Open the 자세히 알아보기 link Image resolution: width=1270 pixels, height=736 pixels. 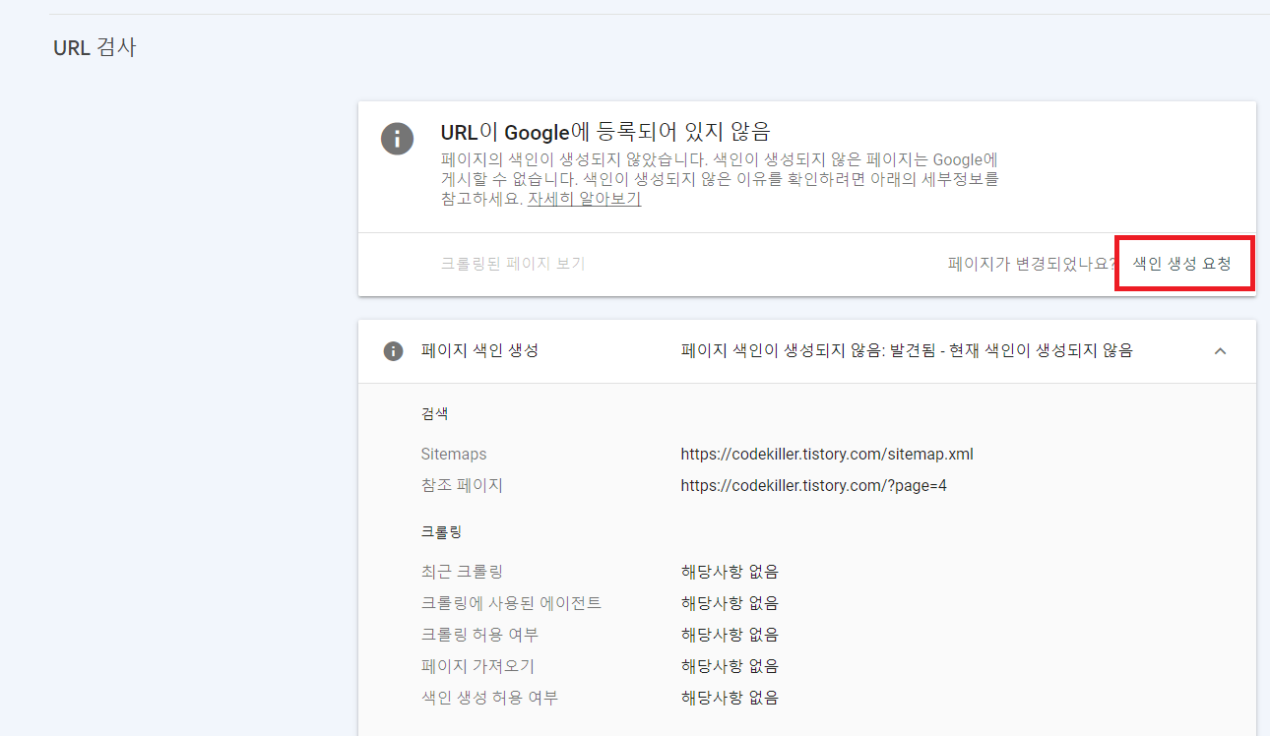click(x=584, y=199)
